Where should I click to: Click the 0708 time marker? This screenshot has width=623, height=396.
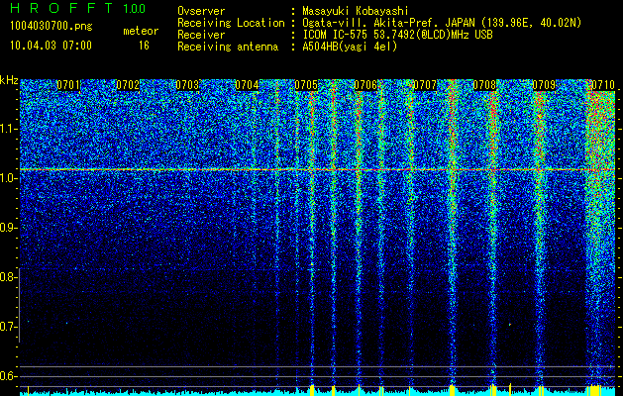[x=484, y=85]
